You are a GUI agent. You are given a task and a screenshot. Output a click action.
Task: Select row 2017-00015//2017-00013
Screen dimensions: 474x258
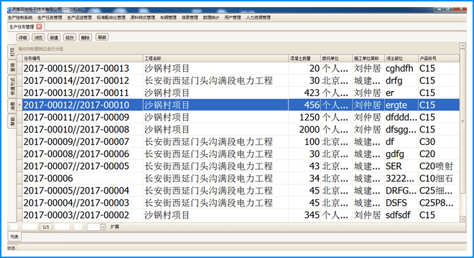[241, 69]
